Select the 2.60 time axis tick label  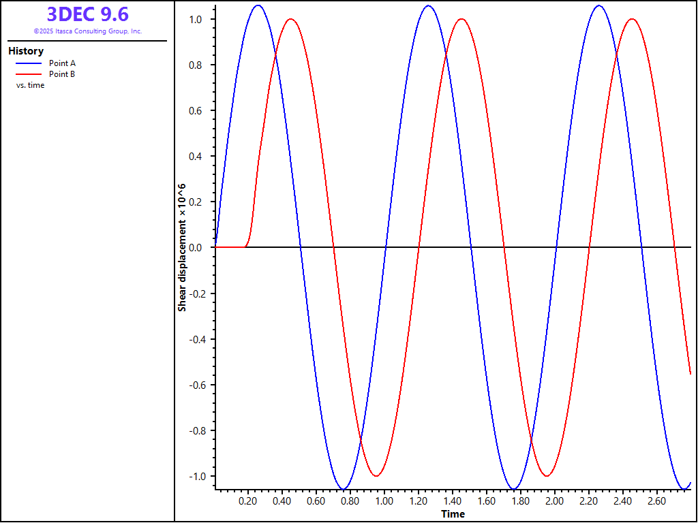pos(656,501)
